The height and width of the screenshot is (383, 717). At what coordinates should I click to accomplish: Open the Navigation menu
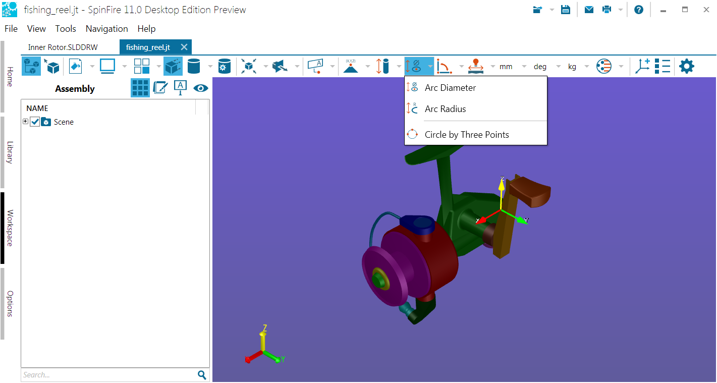(x=106, y=29)
